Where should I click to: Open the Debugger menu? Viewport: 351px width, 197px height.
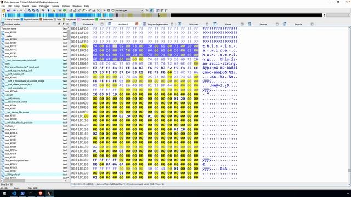pyautogui.click(x=44, y=6)
